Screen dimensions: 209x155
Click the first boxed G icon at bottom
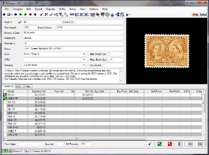[190, 144]
